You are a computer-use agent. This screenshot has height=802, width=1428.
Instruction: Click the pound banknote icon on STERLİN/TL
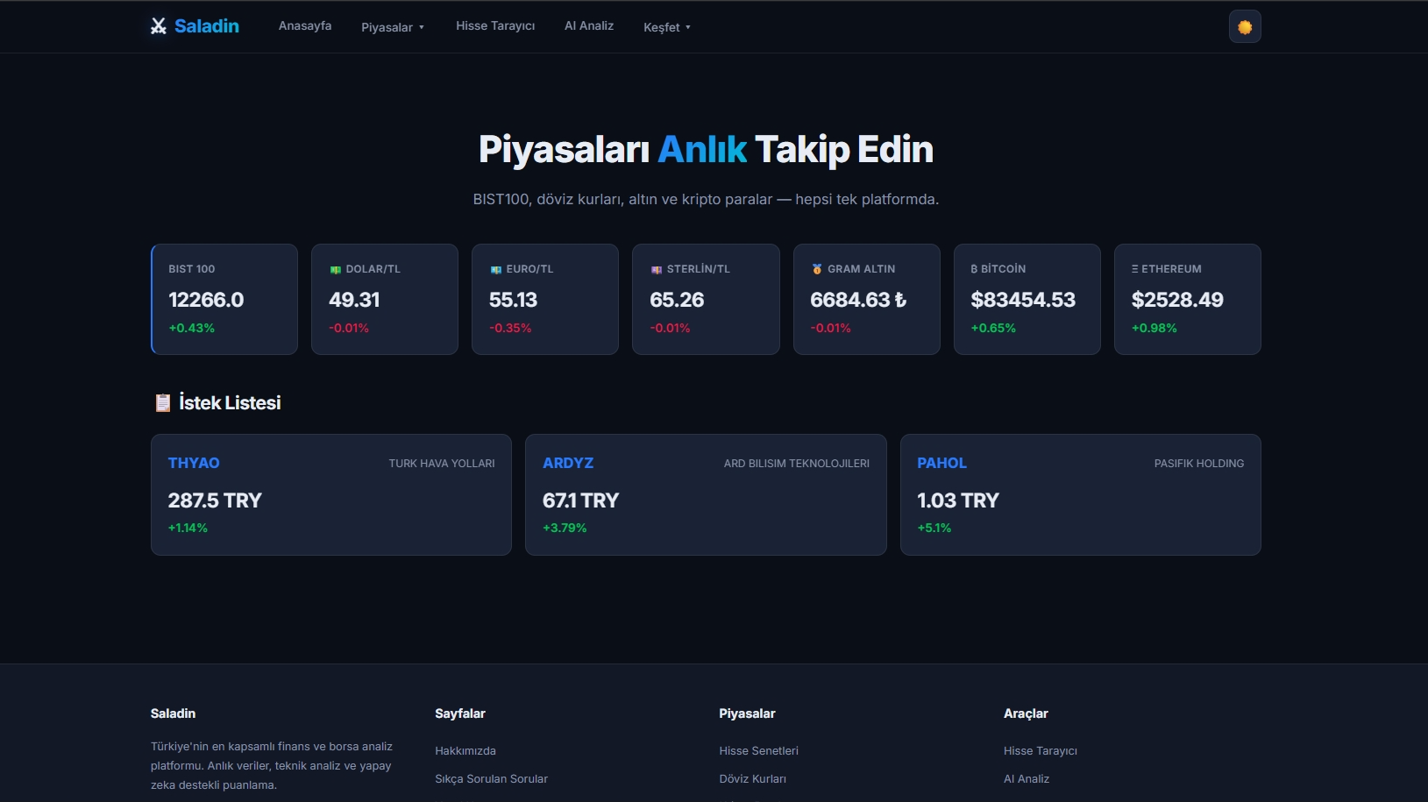(656, 269)
